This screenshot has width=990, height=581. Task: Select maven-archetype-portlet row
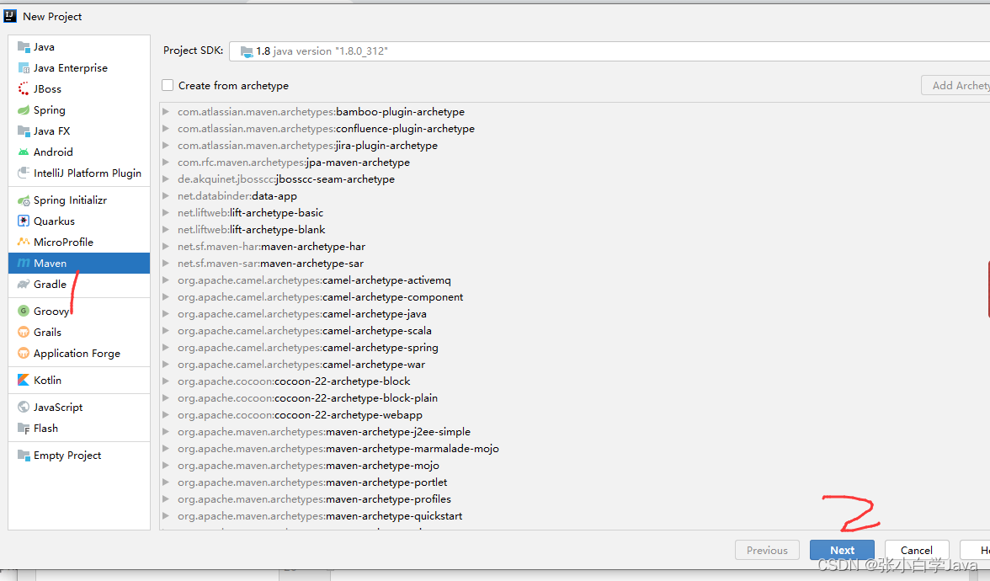(x=574, y=482)
